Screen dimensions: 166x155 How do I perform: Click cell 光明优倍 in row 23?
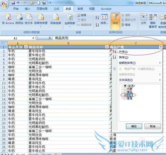[68, 135]
